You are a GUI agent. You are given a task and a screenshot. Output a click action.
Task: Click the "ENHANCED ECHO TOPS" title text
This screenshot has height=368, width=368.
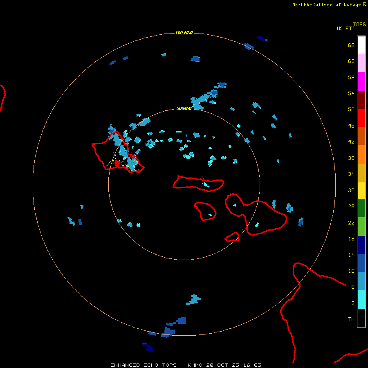coord(144,365)
